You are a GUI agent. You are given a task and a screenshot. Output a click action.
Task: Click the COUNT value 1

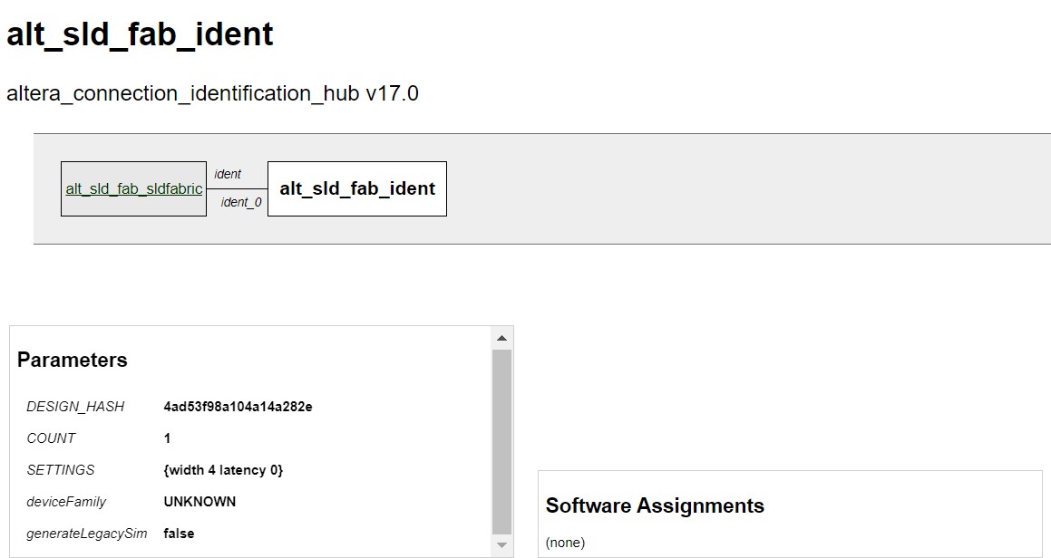[168, 438]
